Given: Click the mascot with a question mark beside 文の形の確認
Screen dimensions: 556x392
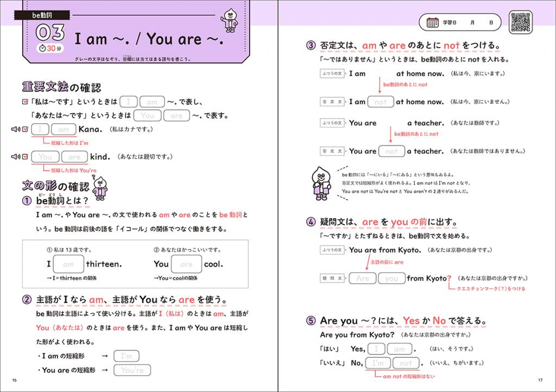Looking at the screenshot, I should pyautogui.click(x=100, y=187).
